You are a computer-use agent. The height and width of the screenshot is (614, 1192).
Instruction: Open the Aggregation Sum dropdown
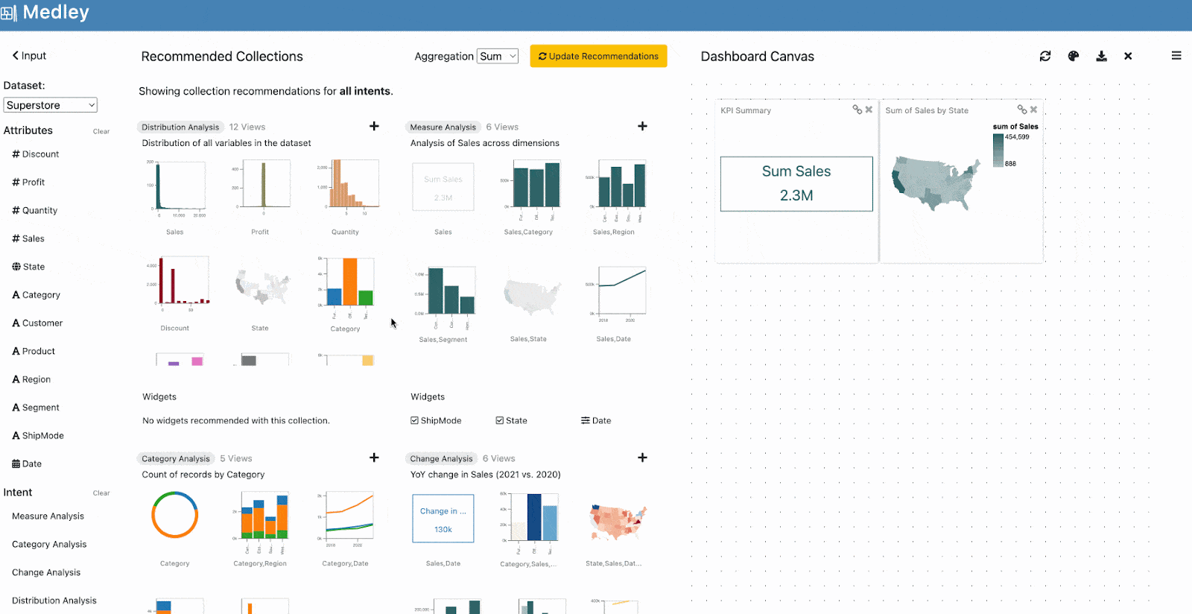498,56
